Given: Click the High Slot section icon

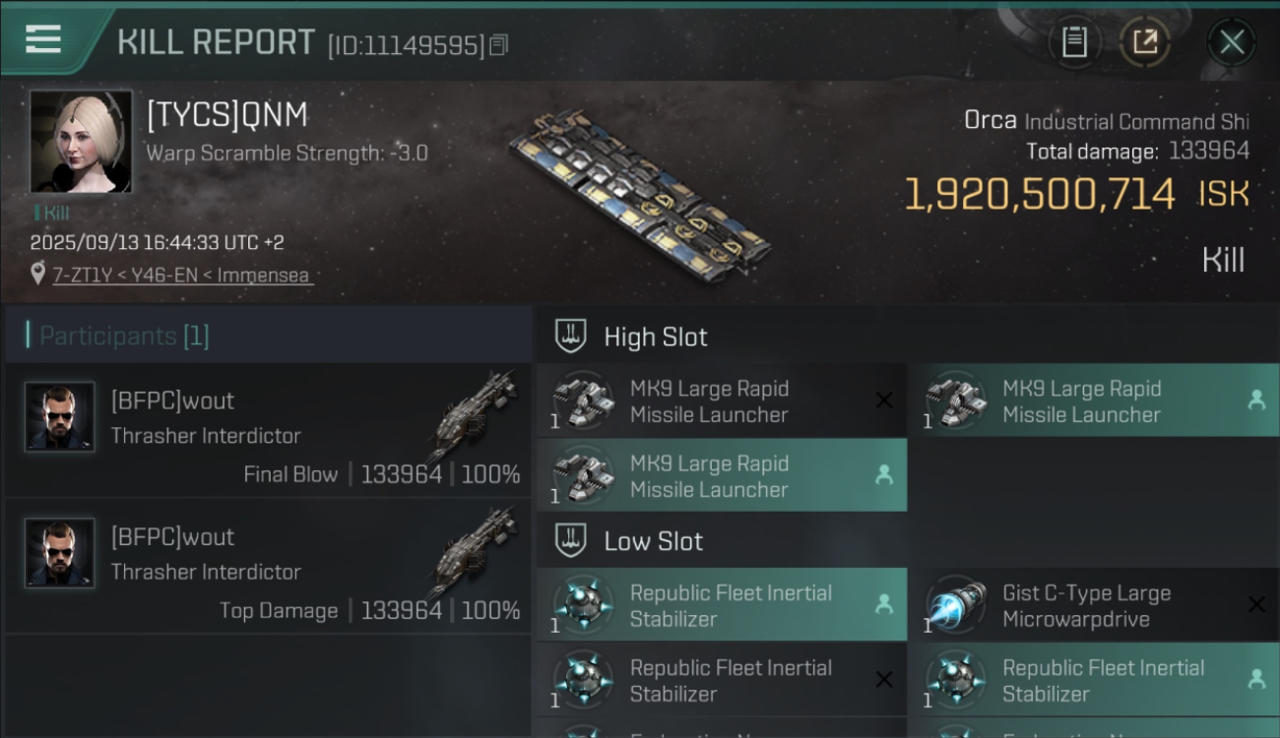Looking at the screenshot, I should 571,337.
